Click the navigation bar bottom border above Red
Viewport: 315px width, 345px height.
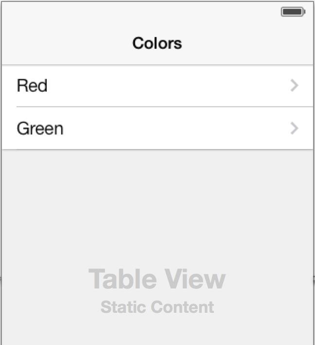[157, 65]
